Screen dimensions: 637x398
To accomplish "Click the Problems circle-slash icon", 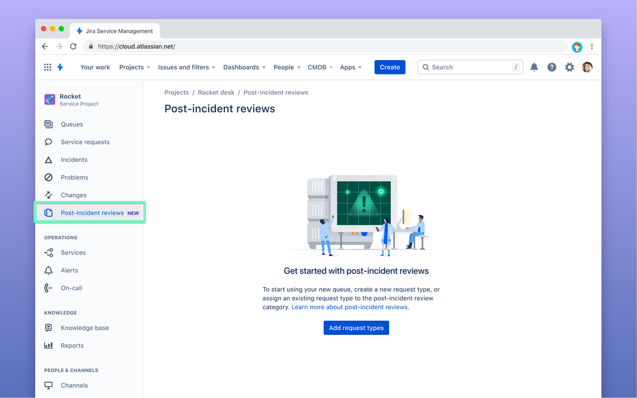I will (x=48, y=177).
